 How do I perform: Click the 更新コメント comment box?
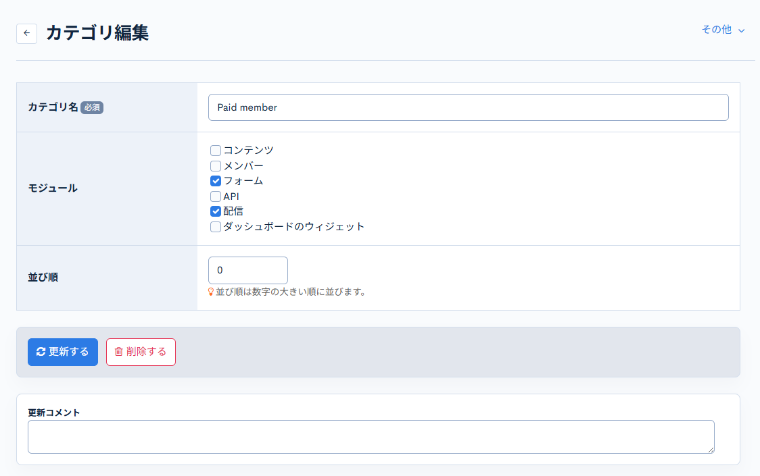click(x=371, y=436)
